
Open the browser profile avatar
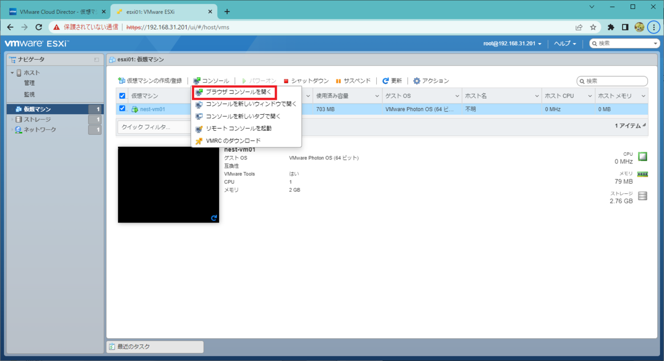(639, 26)
